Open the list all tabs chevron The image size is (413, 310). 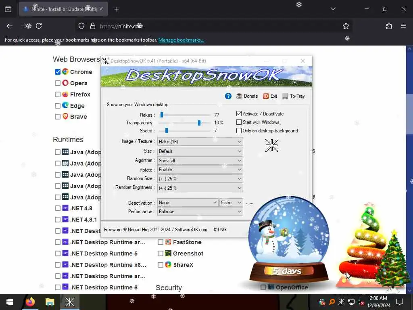tap(333, 9)
